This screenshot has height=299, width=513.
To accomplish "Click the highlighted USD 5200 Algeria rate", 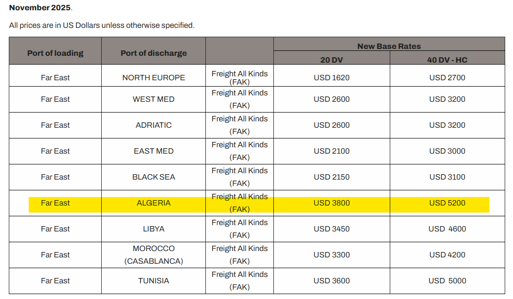I will [447, 203].
